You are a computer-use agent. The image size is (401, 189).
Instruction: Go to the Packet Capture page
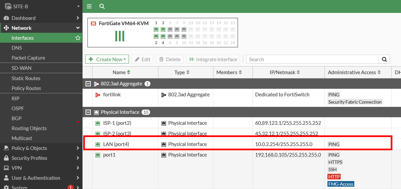coord(28,58)
